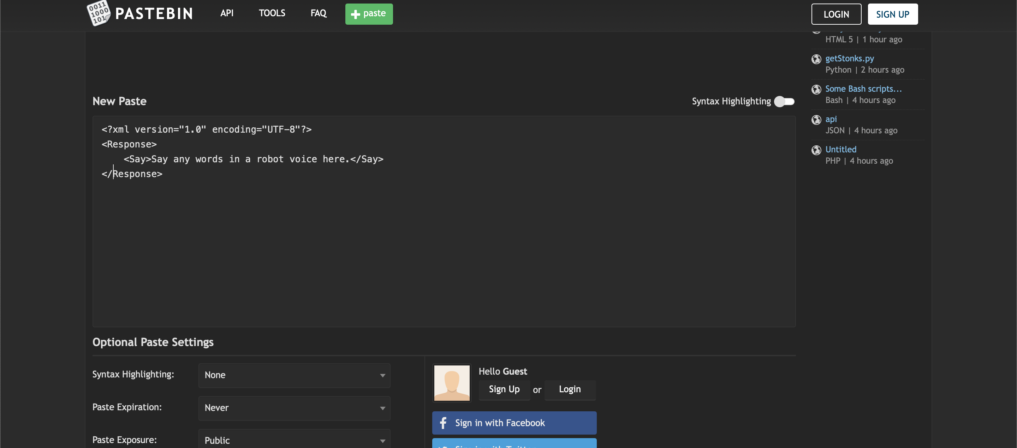Click the globe icon beside Untitled paste
Screen dimensions: 1017x448
pos(816,150)
